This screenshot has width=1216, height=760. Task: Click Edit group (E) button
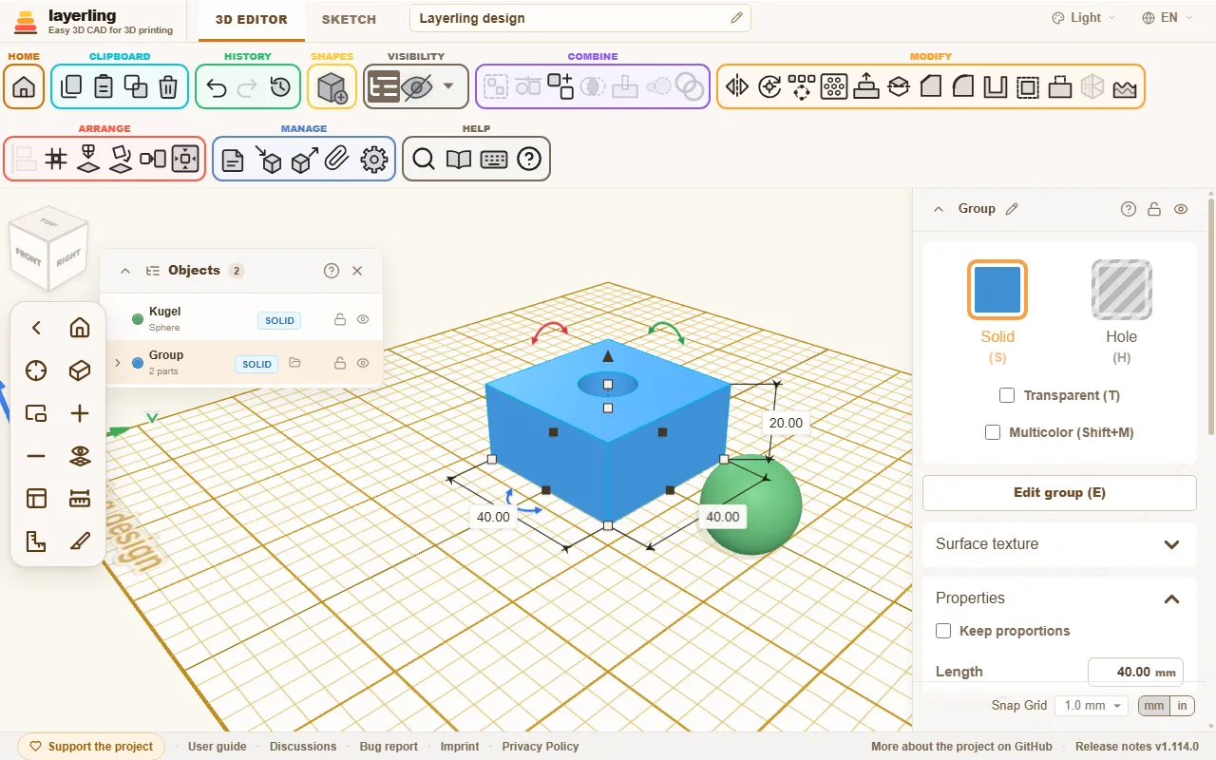click(x=1059, y=493)
